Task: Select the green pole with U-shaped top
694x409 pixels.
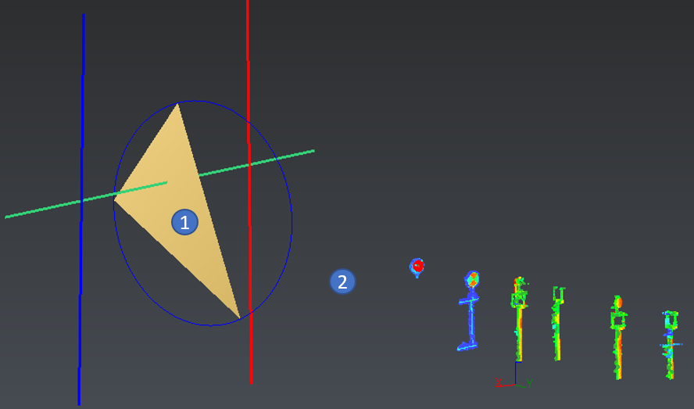Action: click(557, 325)
